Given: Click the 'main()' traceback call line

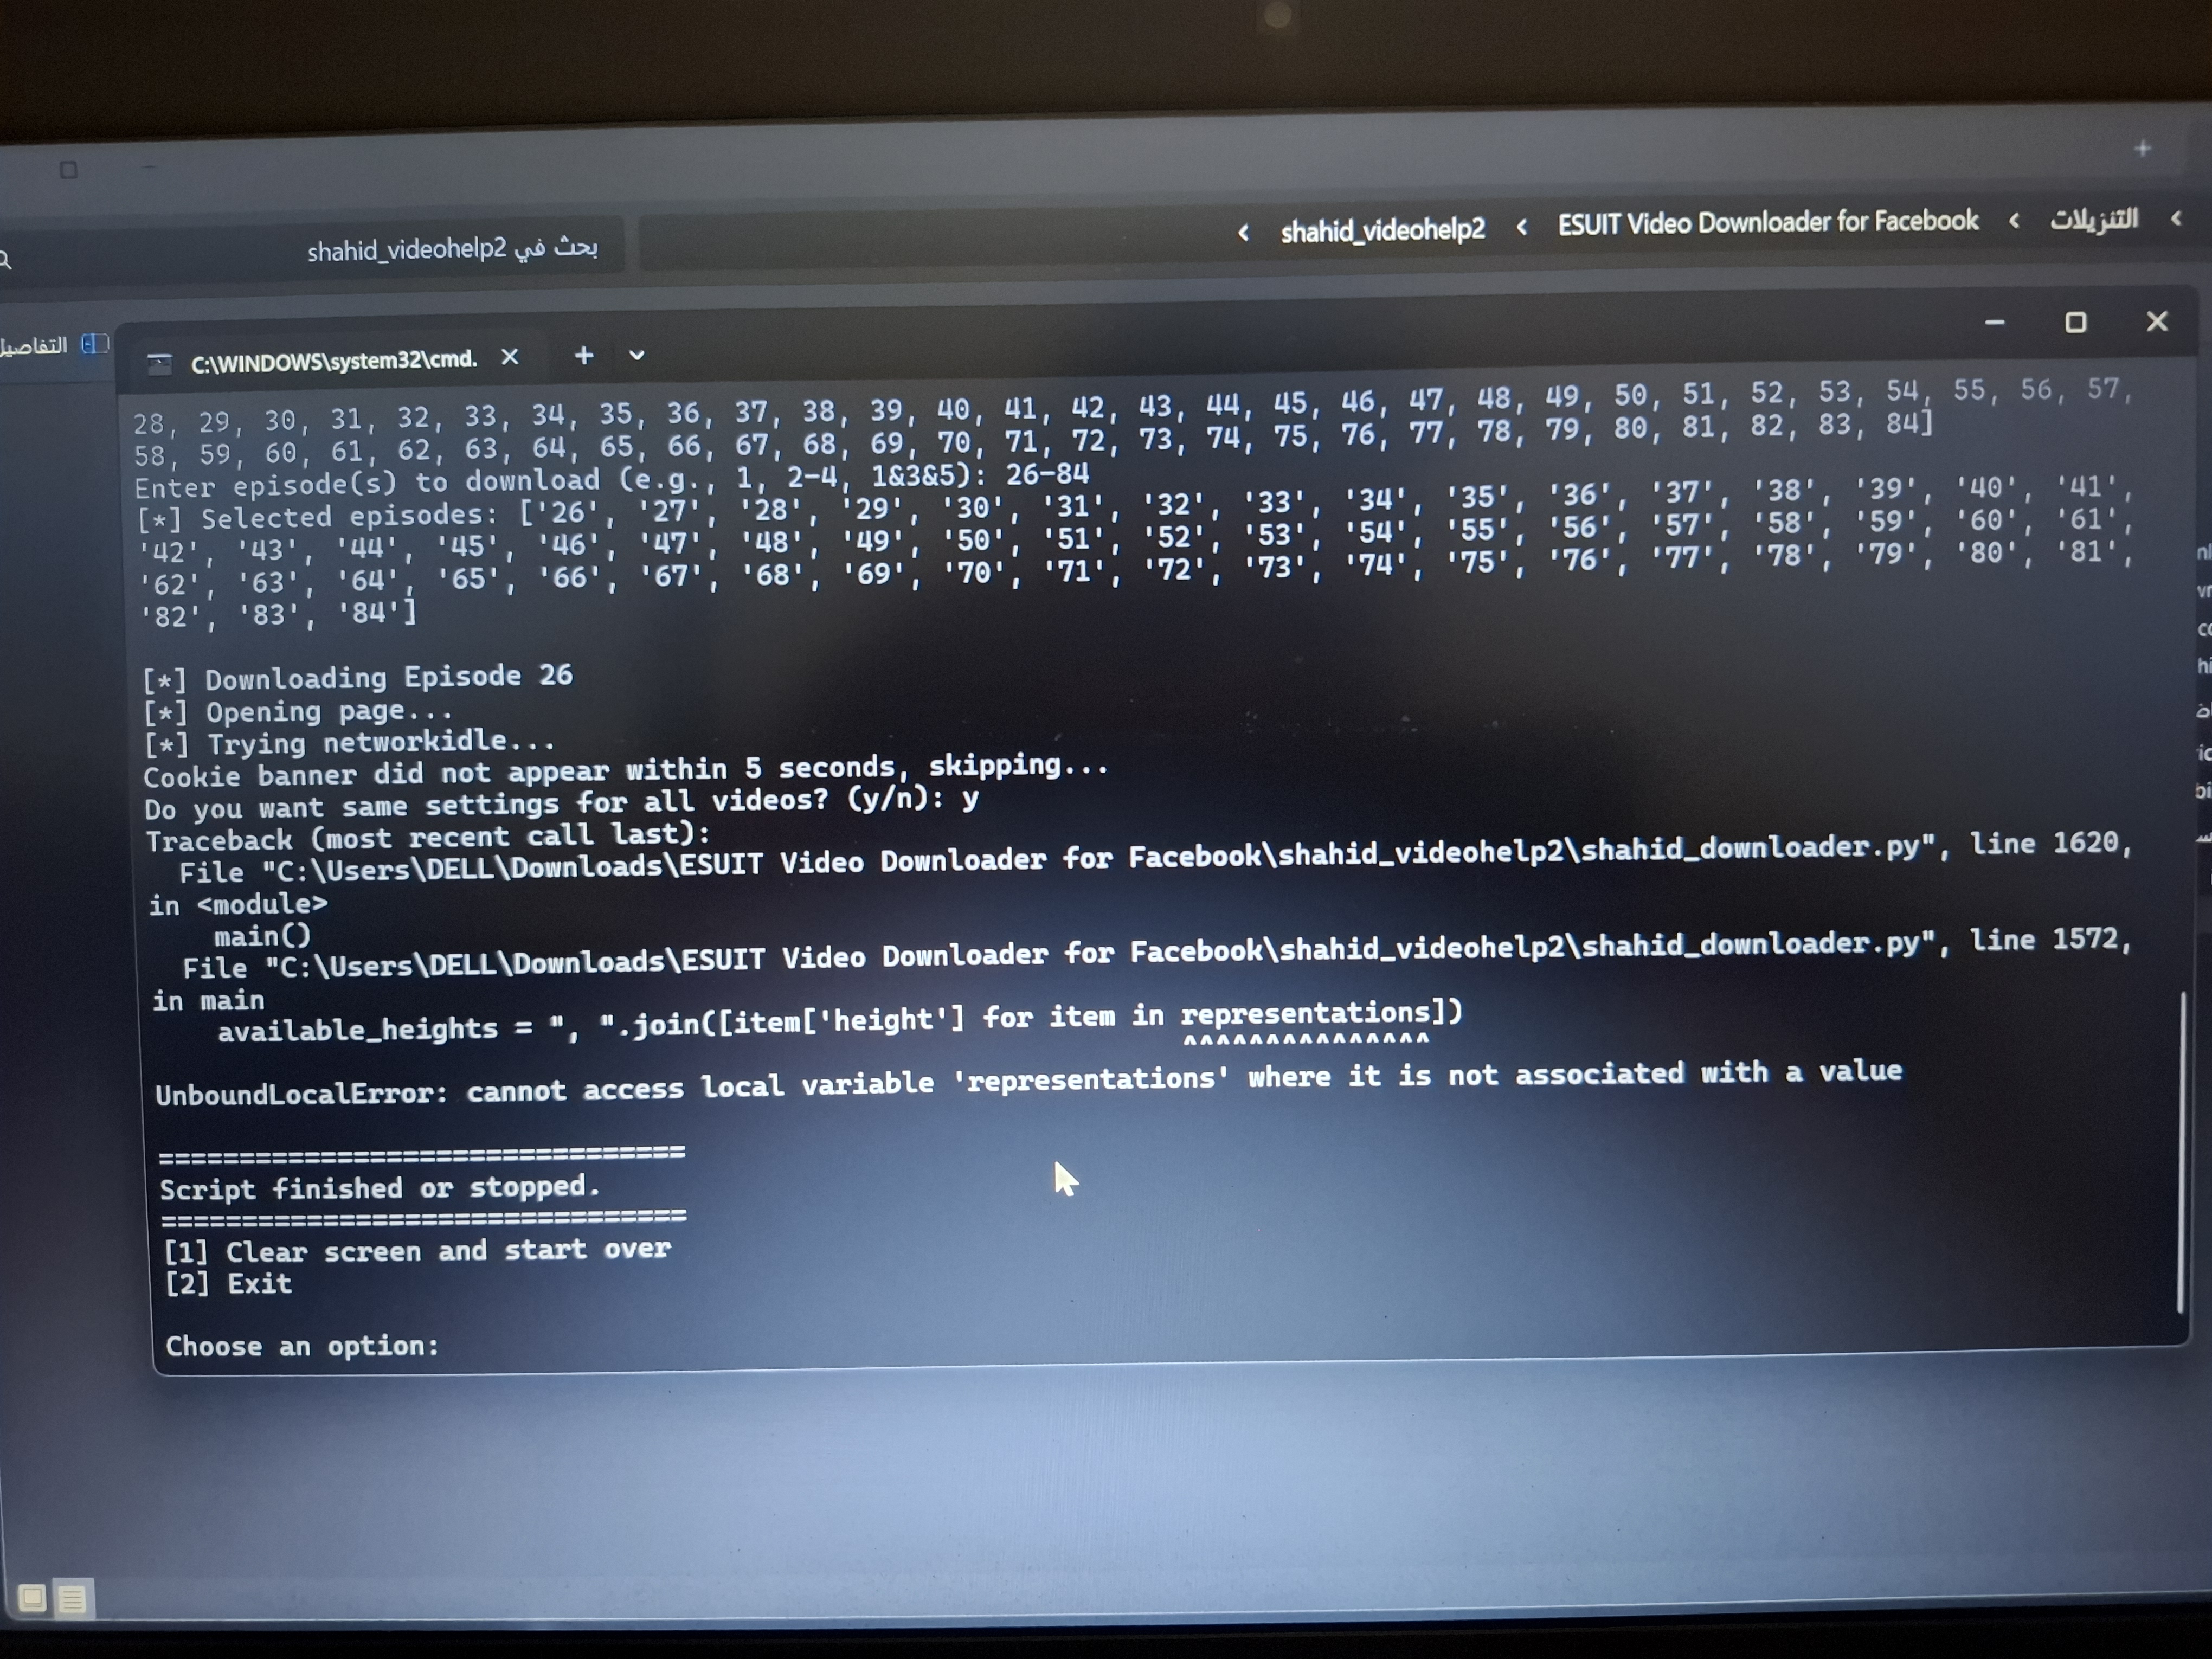Looking at the screenshot, I should 262,936.
